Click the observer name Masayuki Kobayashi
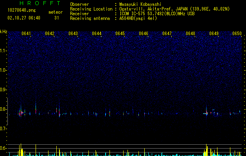This screenshot has height=156, width=246. tap(140, 4)
